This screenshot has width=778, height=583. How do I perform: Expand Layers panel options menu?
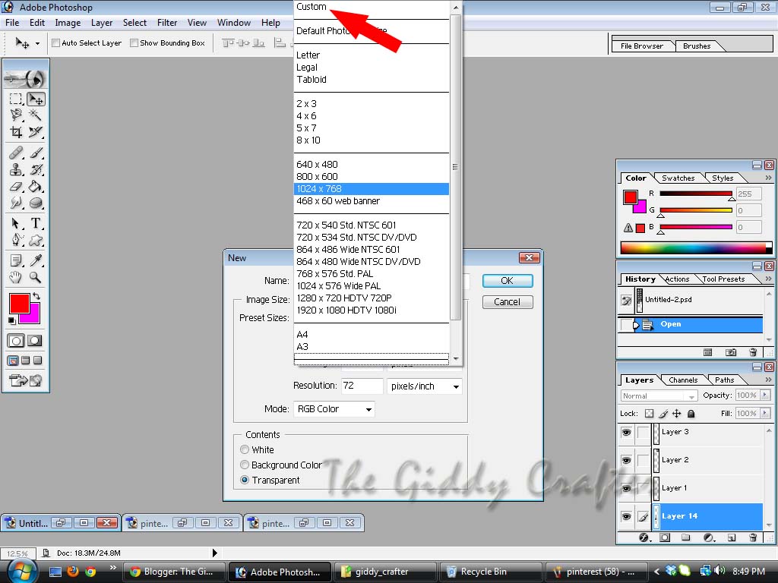point(768,380)
